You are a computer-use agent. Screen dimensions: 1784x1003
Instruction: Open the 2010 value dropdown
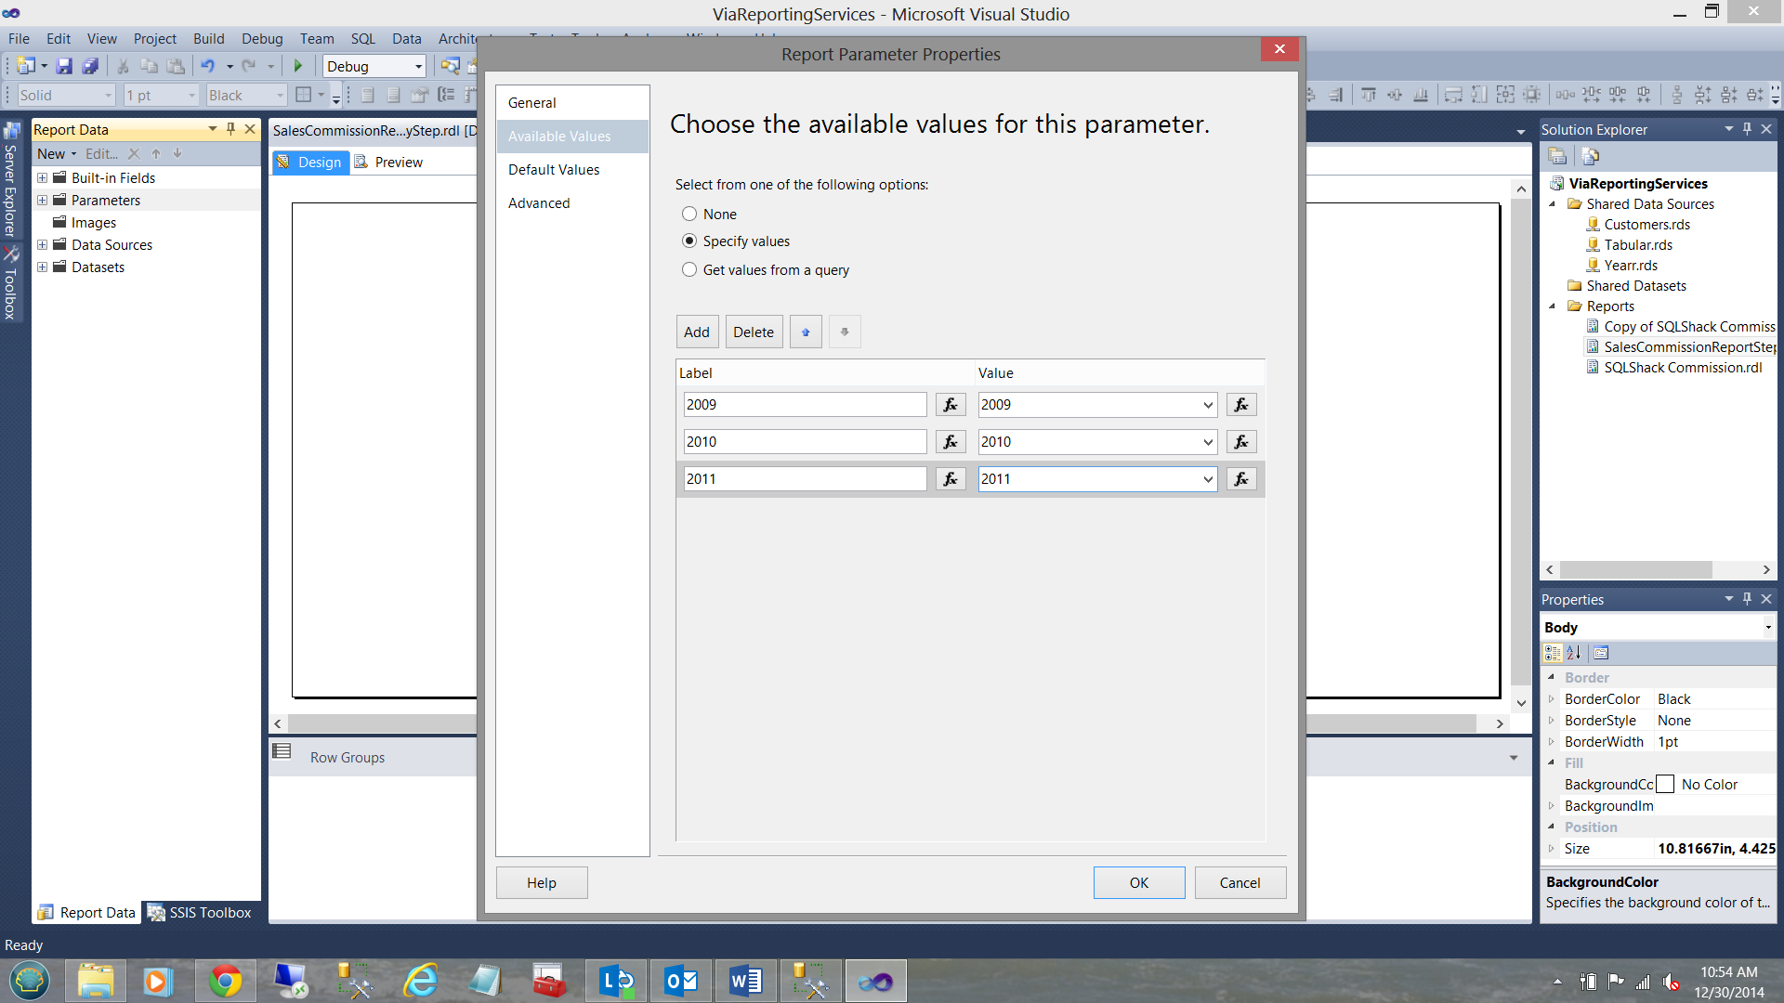coord(1207,442)
